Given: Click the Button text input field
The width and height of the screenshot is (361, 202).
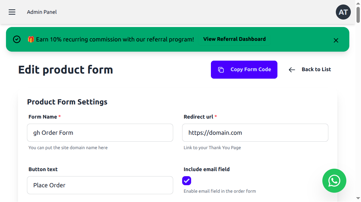Looking at the screenshot, I should pos(100,185).
